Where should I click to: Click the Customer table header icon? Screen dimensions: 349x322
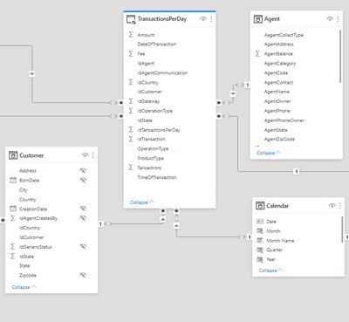click(x=13, y=155)
